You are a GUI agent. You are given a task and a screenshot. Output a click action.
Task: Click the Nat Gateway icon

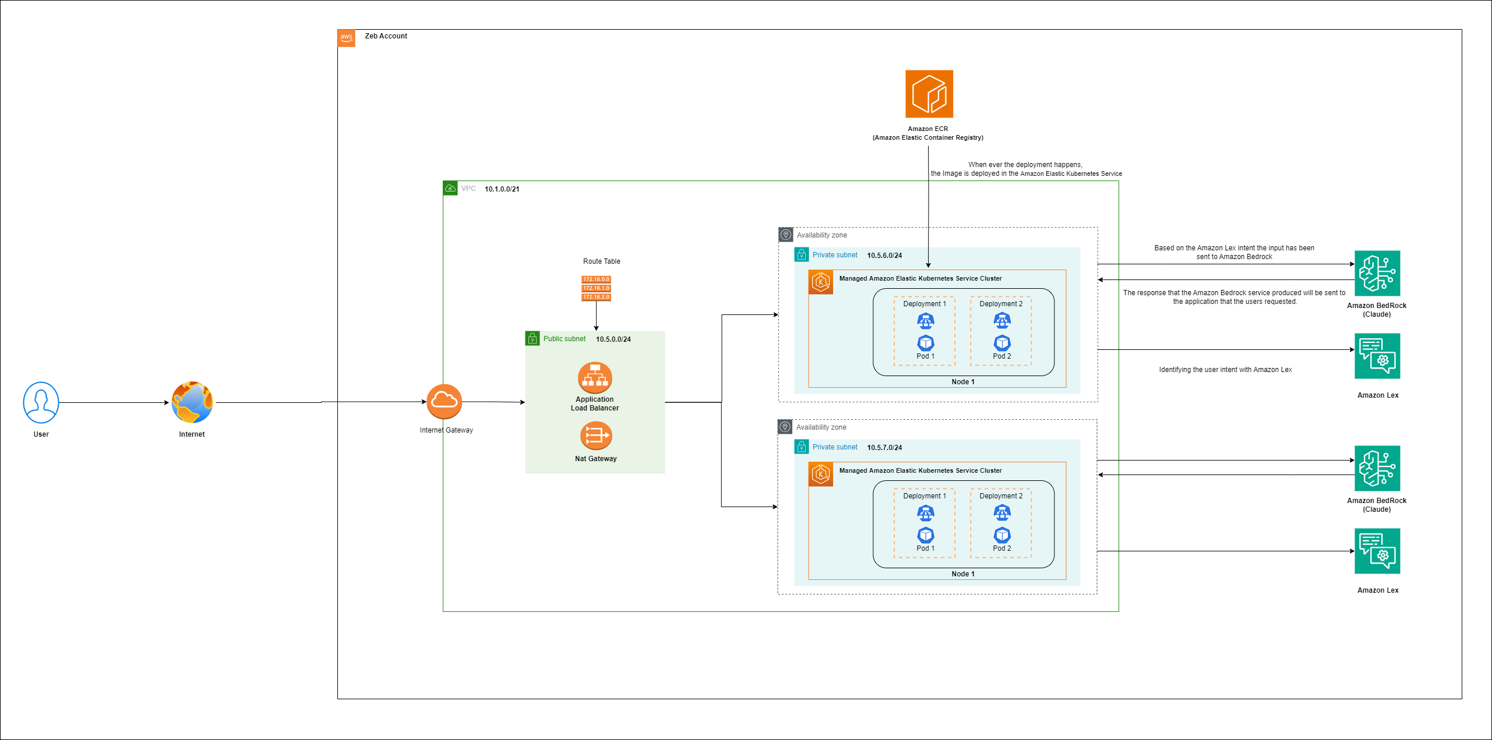coord(596,435)
